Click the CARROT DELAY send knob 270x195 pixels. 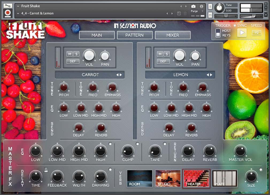coord(79,128)
